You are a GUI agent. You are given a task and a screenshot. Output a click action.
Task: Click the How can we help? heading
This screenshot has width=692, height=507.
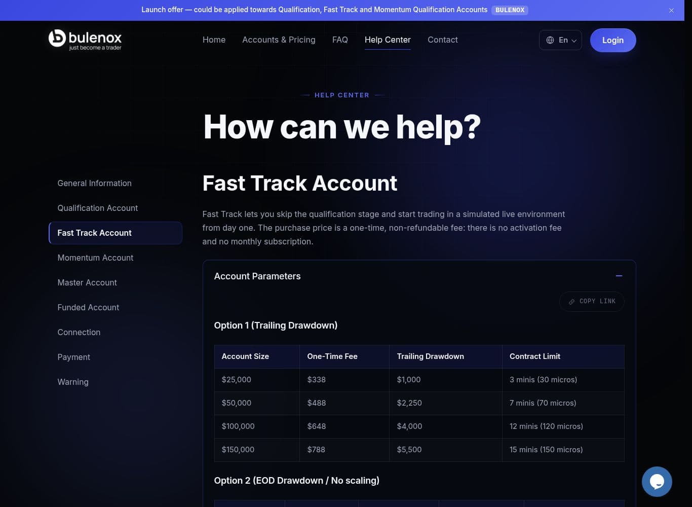coord(342,127)
